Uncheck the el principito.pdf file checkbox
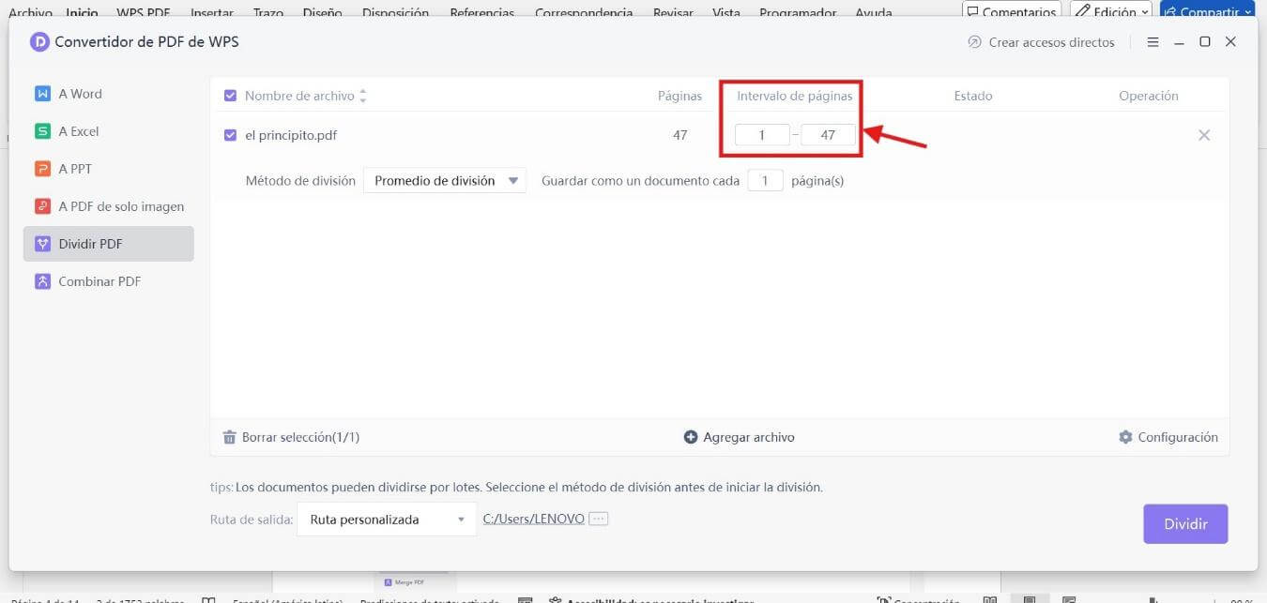 click(x=229, y=134)
